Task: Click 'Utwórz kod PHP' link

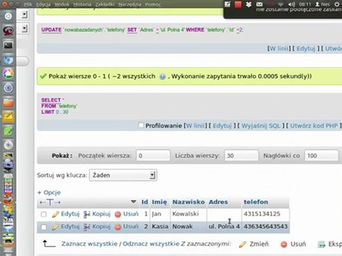Action: (x=314, y=126)
